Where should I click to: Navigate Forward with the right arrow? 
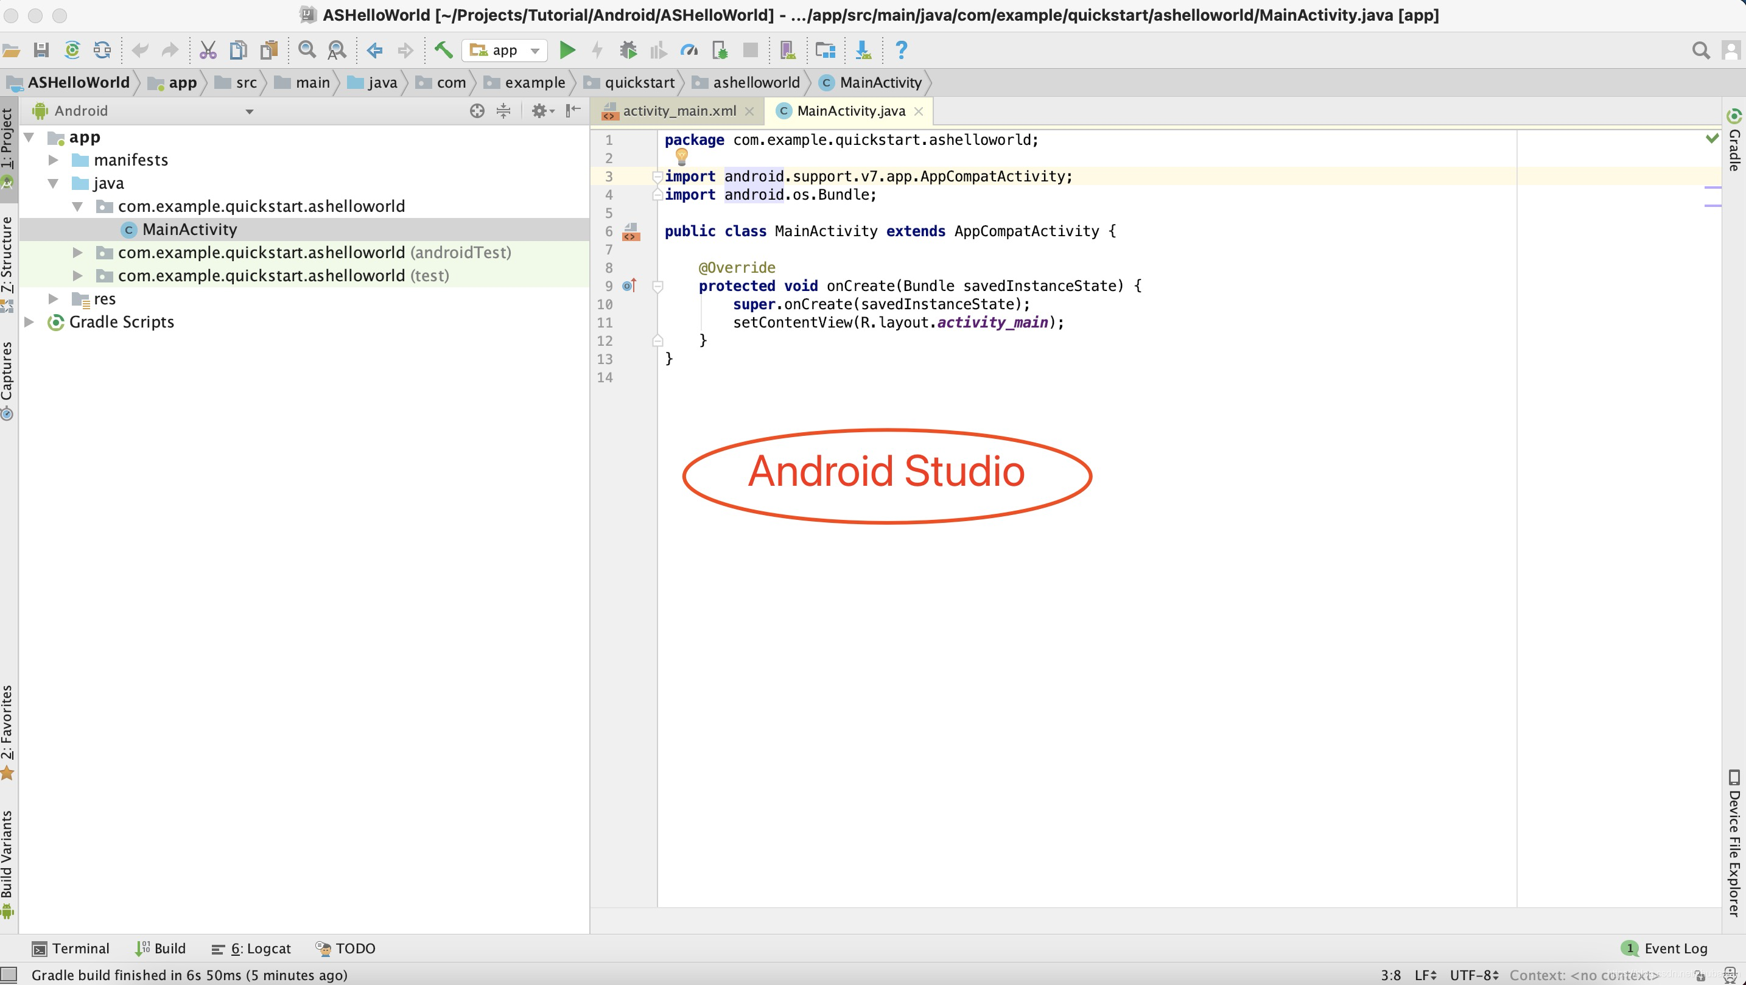[405, 50]
